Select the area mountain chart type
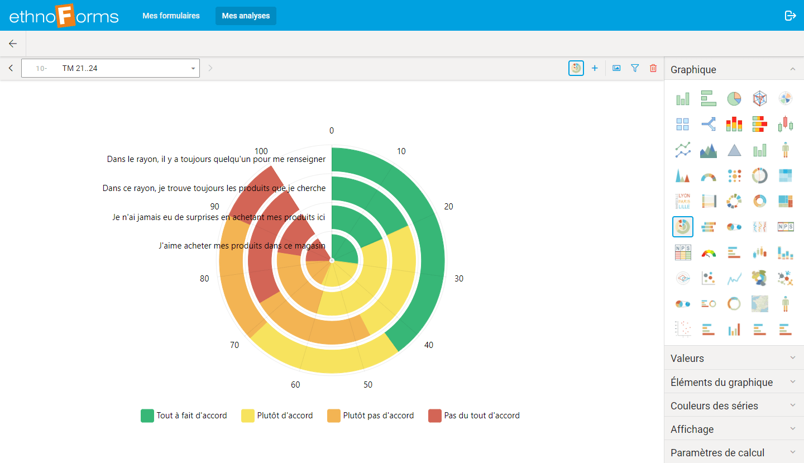804x463 pixels. 709,150
